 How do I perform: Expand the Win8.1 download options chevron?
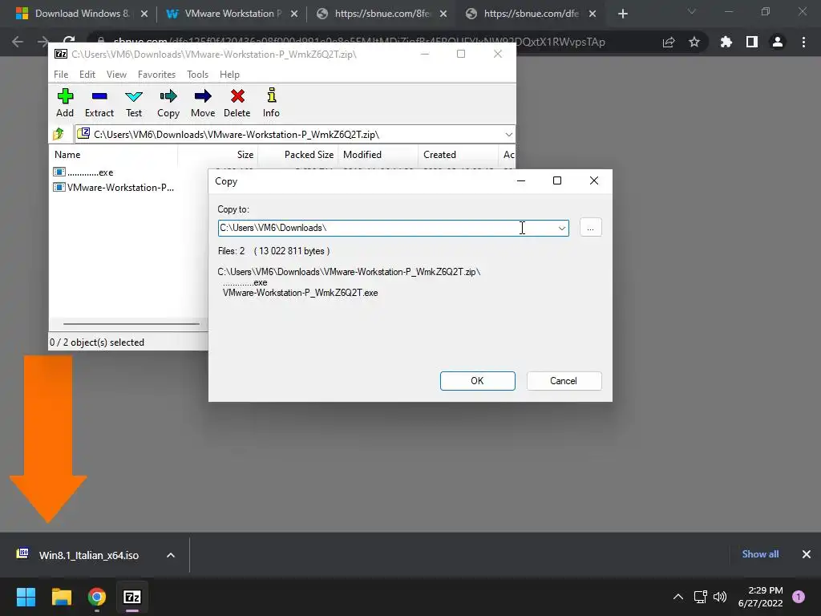pos(171,555)
